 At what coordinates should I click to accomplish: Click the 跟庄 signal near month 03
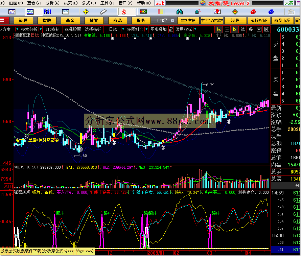tap(216, 213)
